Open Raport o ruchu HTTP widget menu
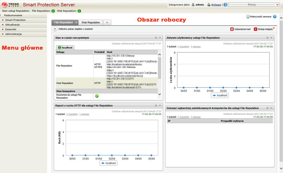 pyautogui.click(x=160, y=106)
